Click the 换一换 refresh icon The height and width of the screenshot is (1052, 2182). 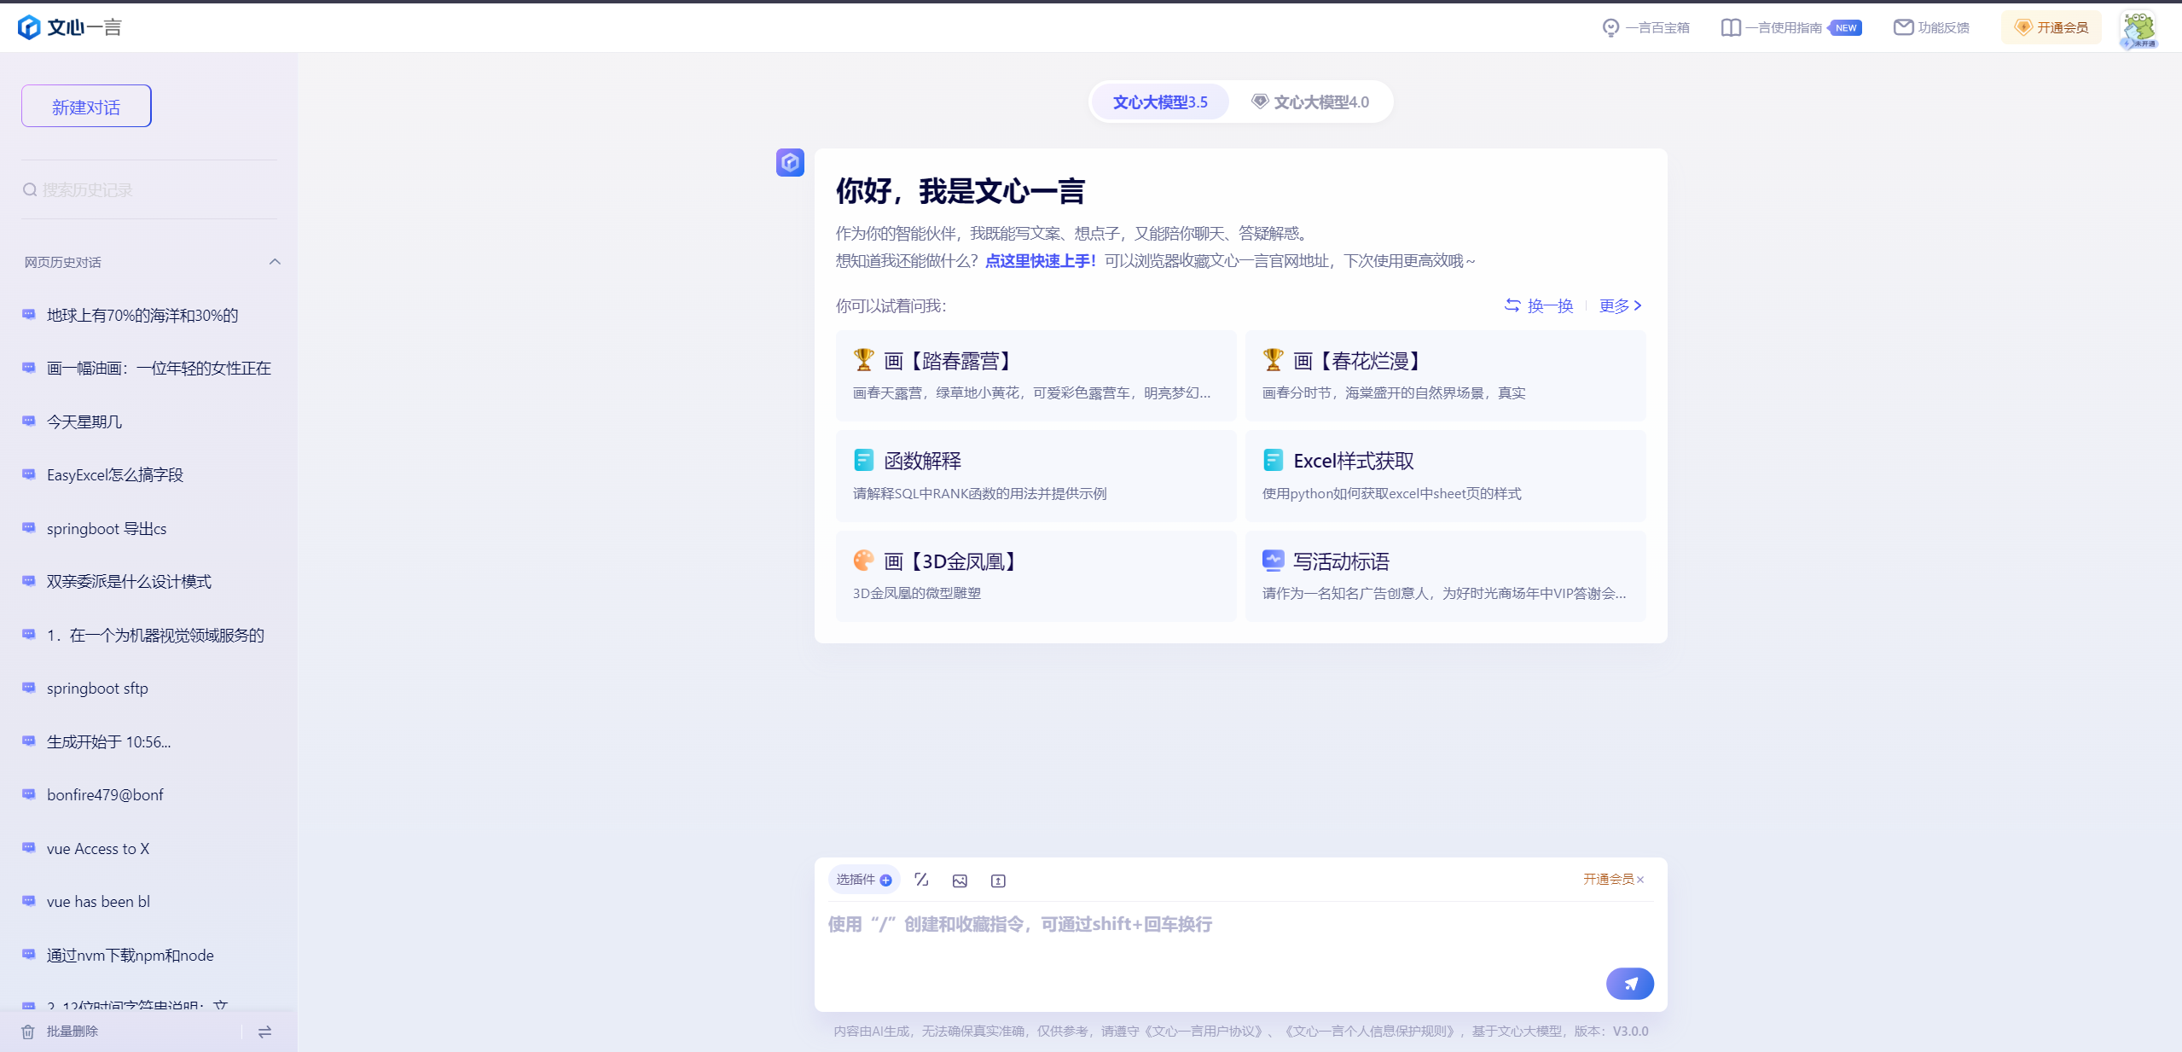coord(1512,305)
